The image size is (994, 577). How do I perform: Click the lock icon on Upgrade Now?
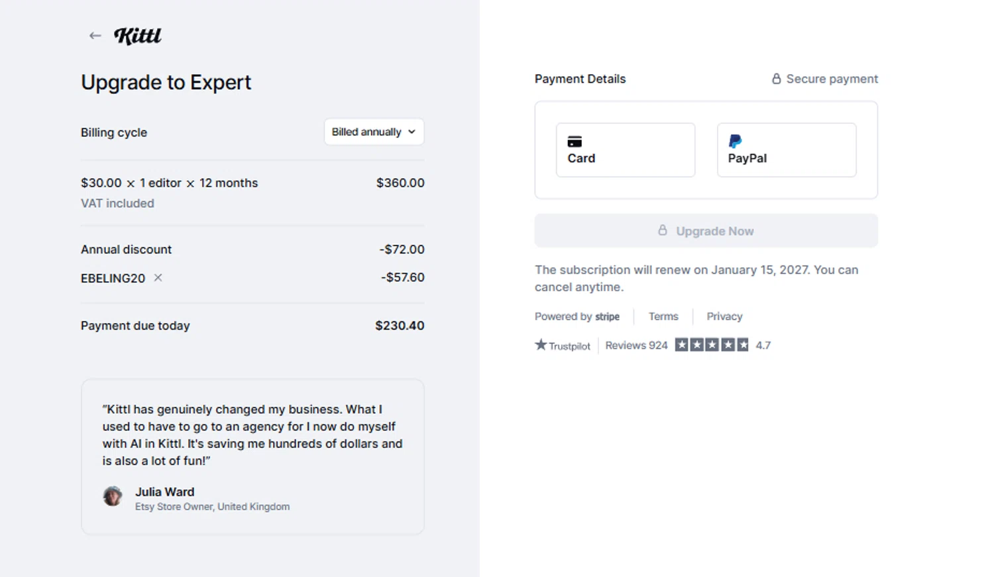[662, 230]
